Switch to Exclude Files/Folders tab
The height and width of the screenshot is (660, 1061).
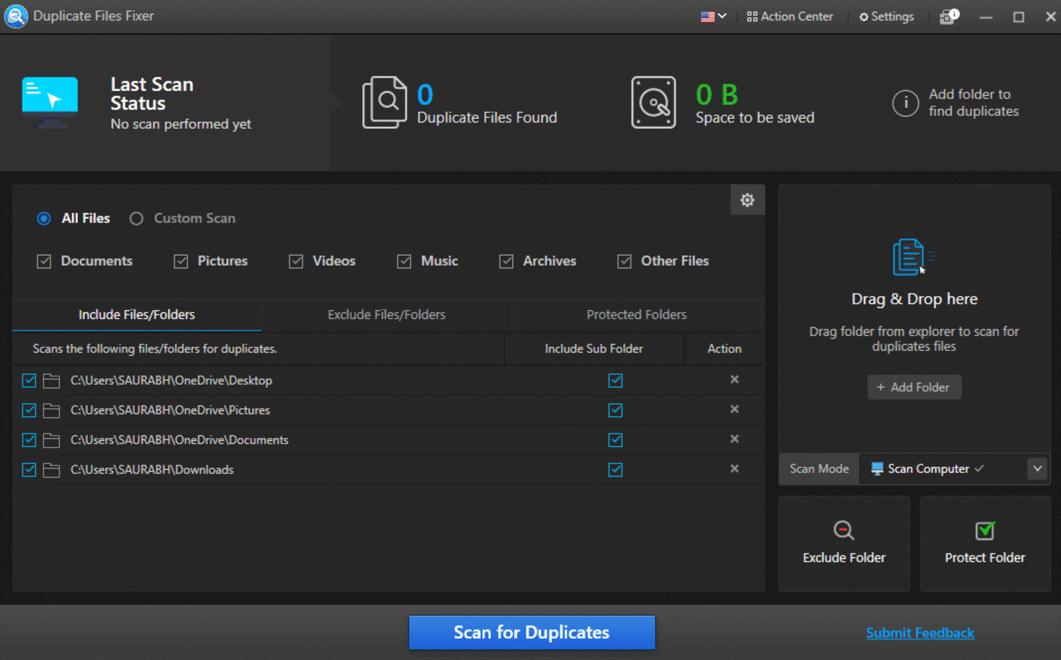tap(386, 315)
